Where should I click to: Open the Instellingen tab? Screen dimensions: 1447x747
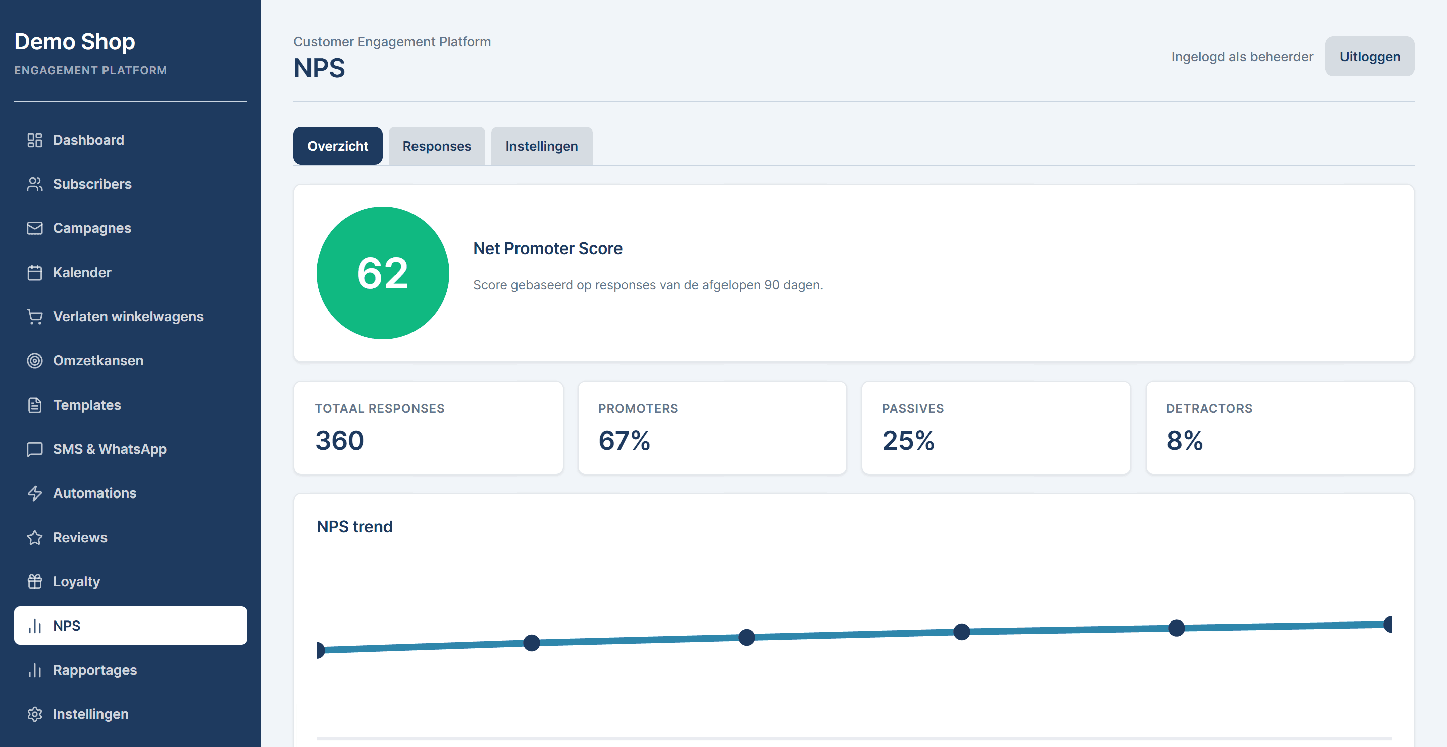click(542, 146)
